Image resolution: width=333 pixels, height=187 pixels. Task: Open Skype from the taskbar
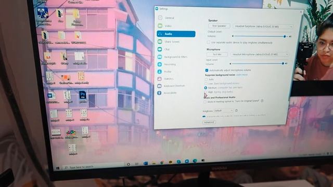[178, 162]
